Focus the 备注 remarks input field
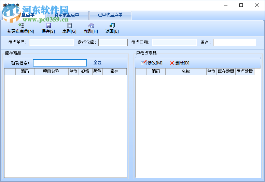Viewport: 265px width, 182px height. [234, 43]
